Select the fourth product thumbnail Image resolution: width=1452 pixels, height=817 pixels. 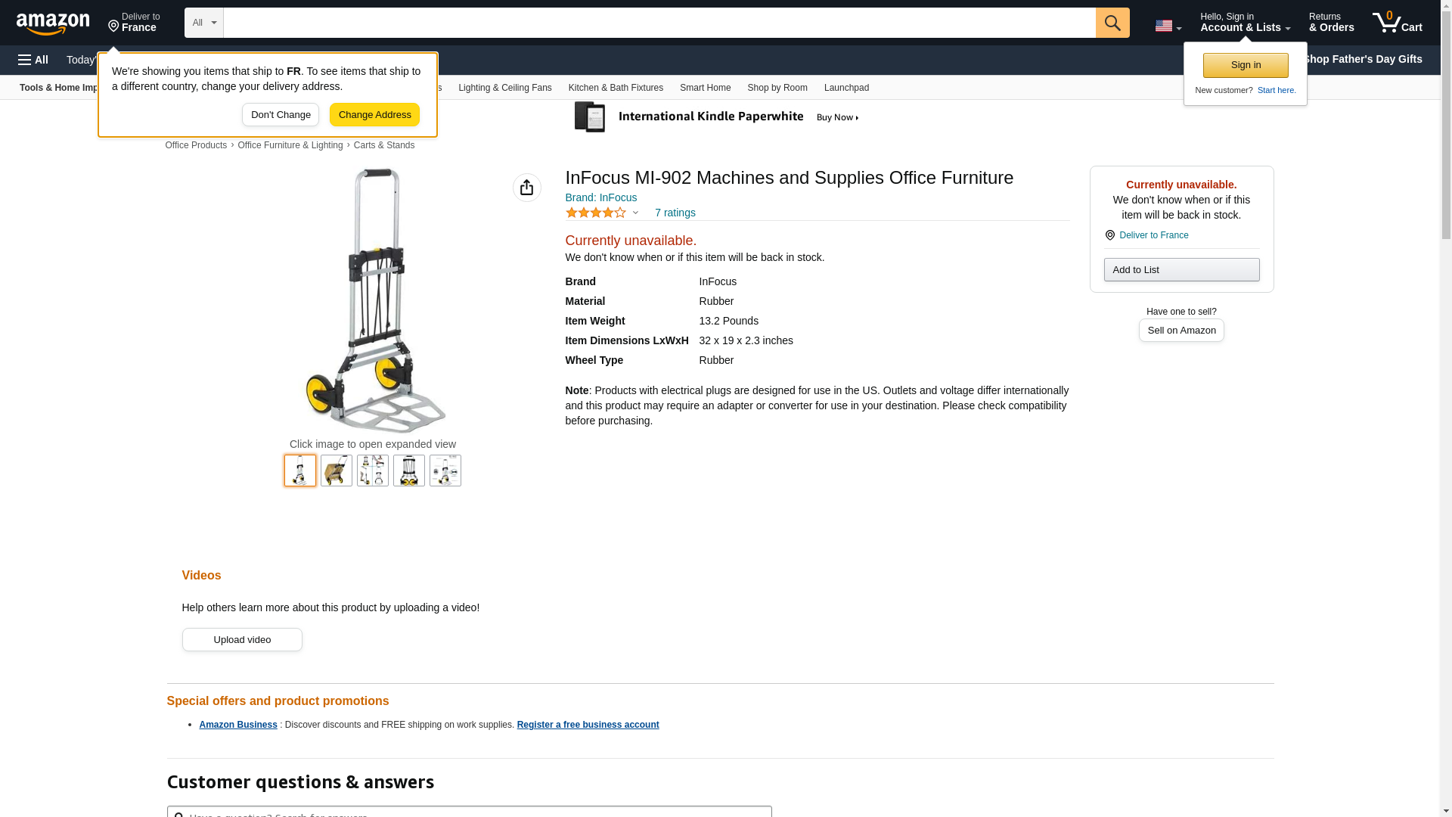[408, 471]
